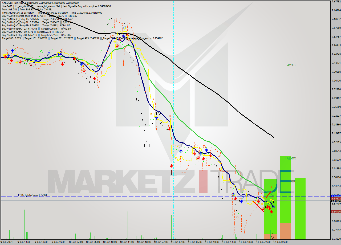This screenshot has height=245, width=341.
Task: Click the Target100: 6.973 info line
Action: coord(11,38)
